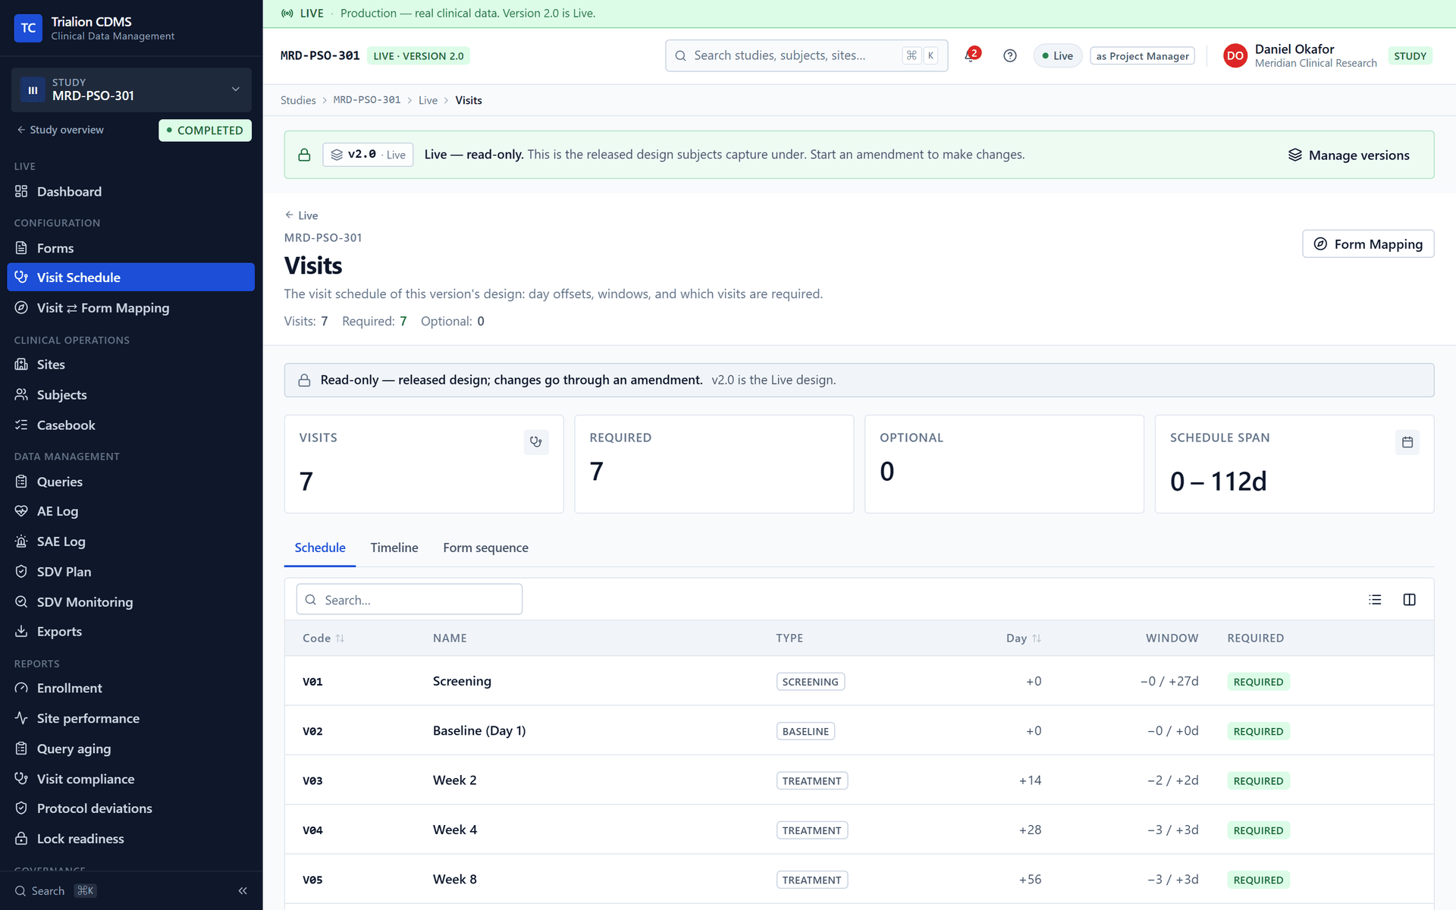Open the 'as Project Manager' role selector
Viewport: 1456px width, 910px height.
click(x=1142, y=56)
